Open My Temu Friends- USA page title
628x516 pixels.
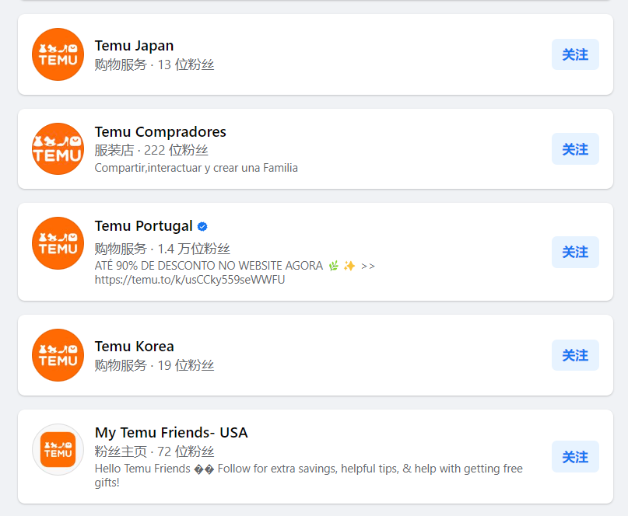pyautogui.click(x=171, y=432)
